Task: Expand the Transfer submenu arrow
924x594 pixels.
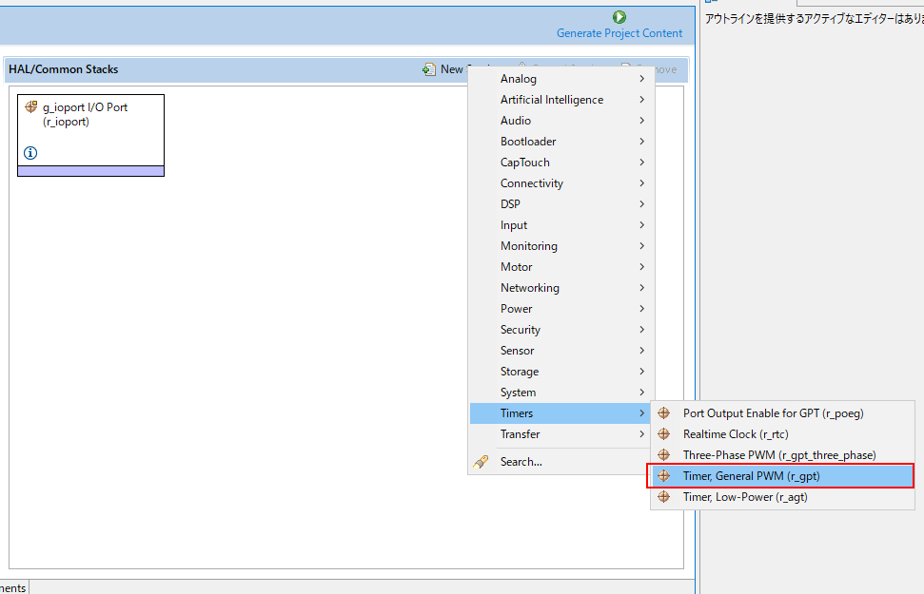Action: (642, 434)
